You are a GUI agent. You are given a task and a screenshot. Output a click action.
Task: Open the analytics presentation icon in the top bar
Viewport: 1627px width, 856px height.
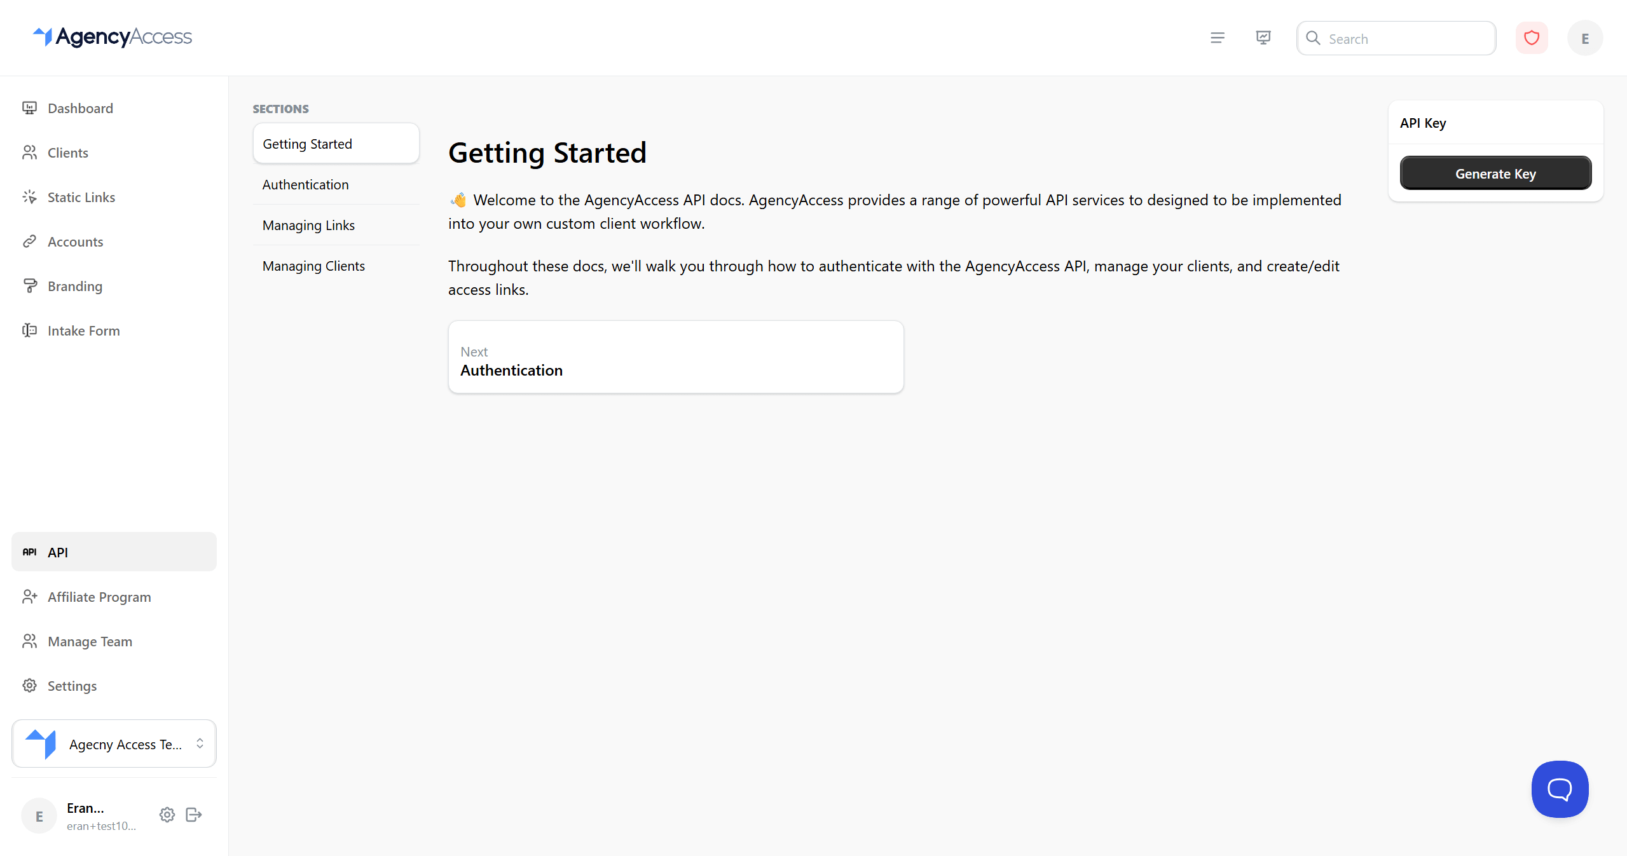point(1263,37)
